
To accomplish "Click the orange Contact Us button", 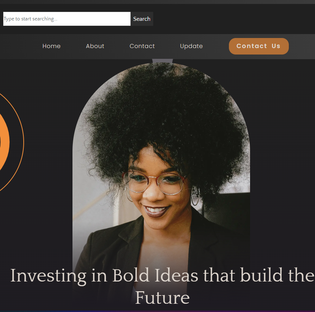I will [259, 46].
